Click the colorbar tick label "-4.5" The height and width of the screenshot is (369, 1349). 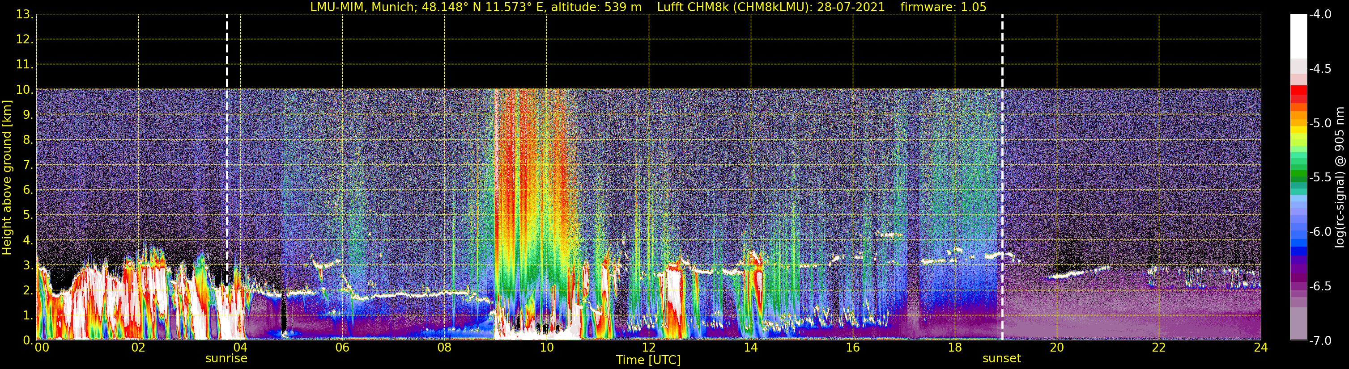(1320, 68)
